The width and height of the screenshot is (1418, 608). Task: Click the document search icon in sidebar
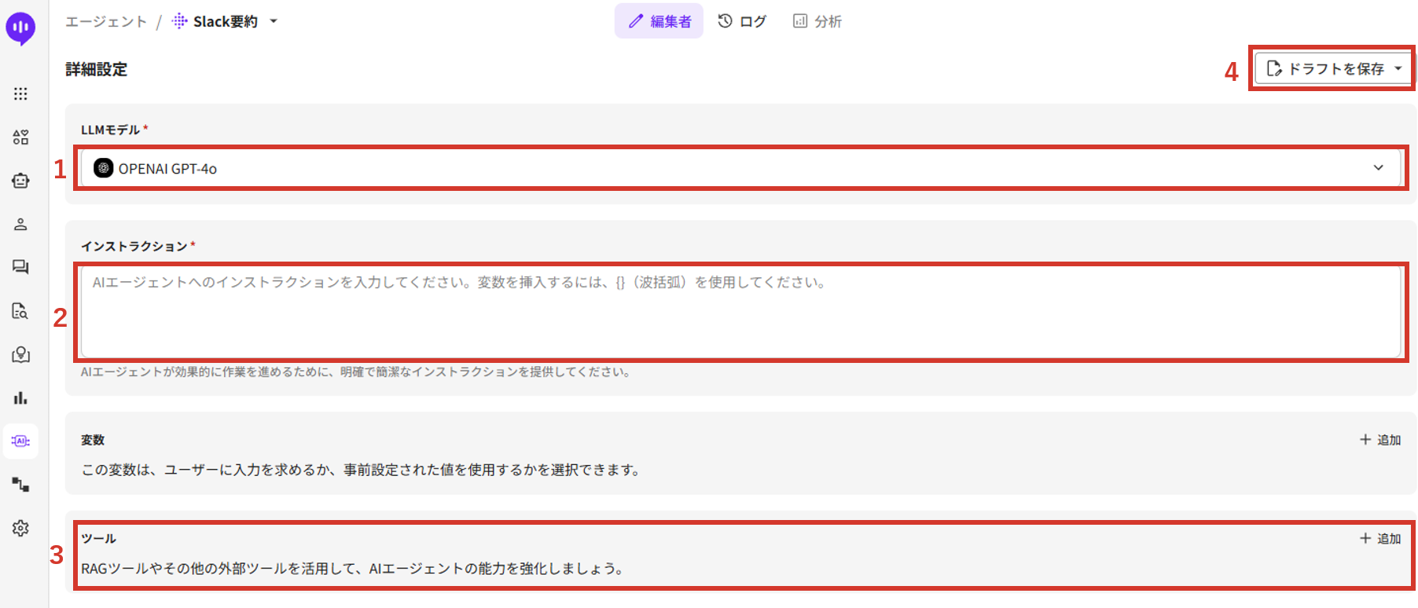(x=20, y=311)
